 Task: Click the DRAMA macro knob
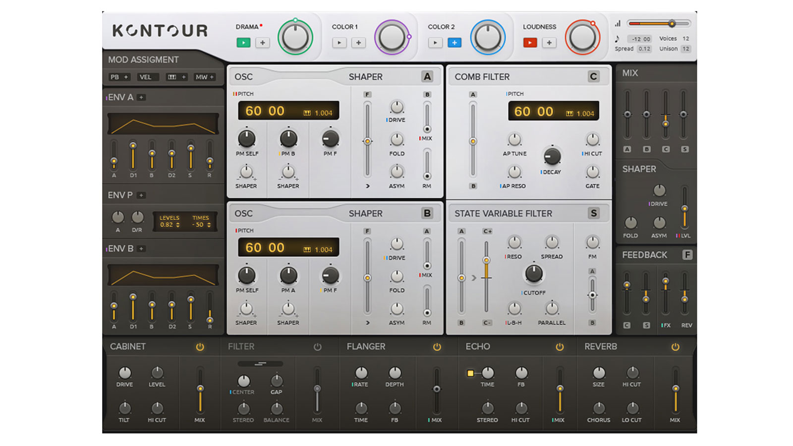point(295,38)
